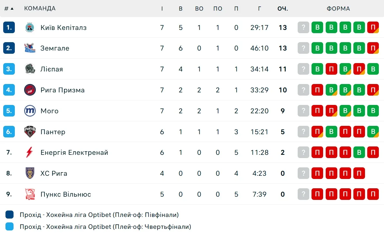Open the Пункс Вільнюс team link
The height and width of the screenshot is (234, 384).
[66, 194]
